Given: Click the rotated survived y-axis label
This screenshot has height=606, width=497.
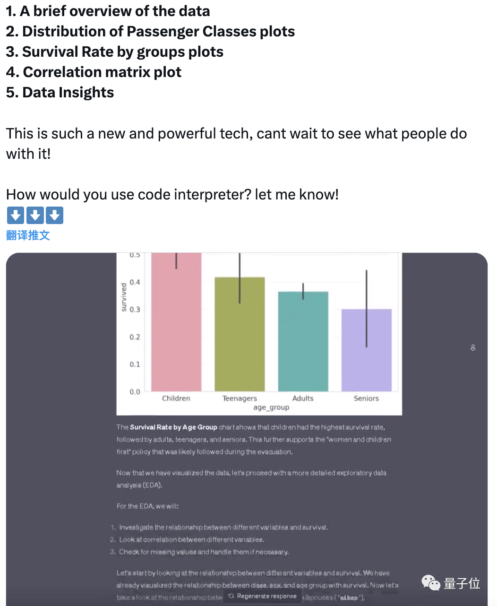Looking at the screenshot, I should pyautogui.click(x=124, y=297).
